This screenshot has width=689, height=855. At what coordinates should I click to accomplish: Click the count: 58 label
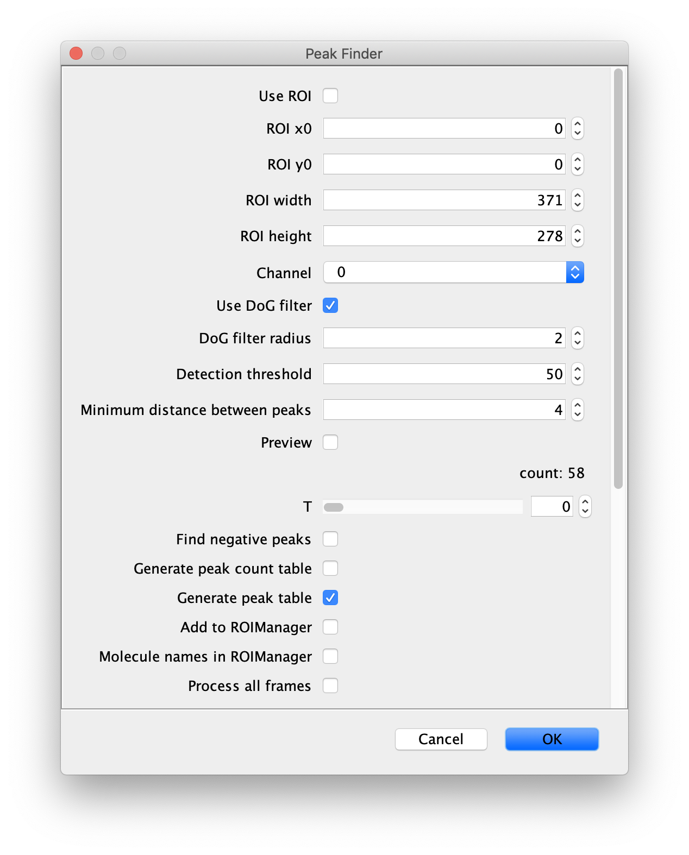click(552, 473)
